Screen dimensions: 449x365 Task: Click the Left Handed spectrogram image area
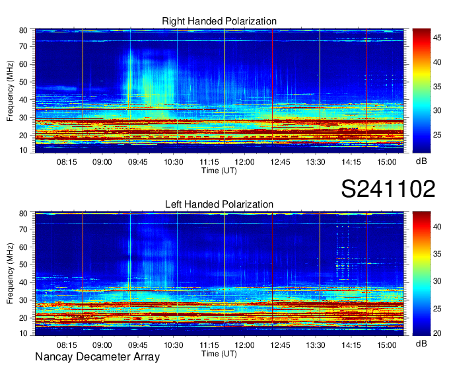point(219,274)
